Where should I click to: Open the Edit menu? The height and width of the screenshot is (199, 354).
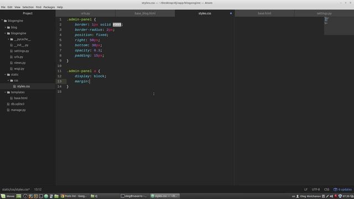(x=10, y=7)
